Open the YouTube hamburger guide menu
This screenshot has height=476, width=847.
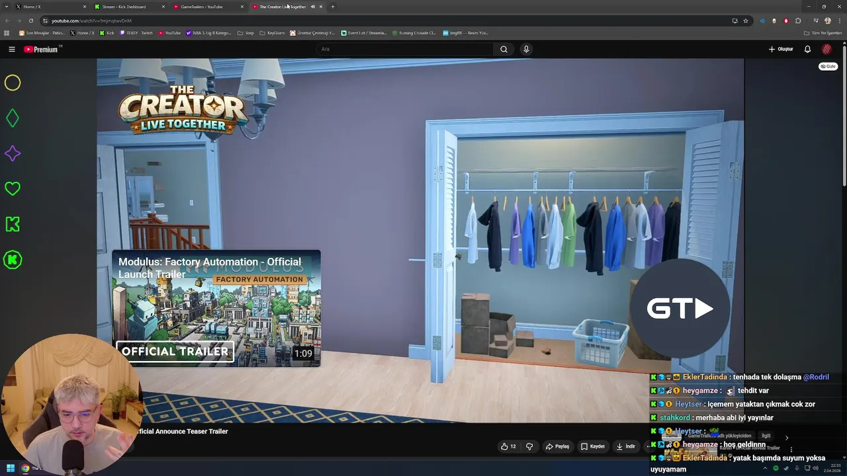pyautogui.click(x=11, y=49)
